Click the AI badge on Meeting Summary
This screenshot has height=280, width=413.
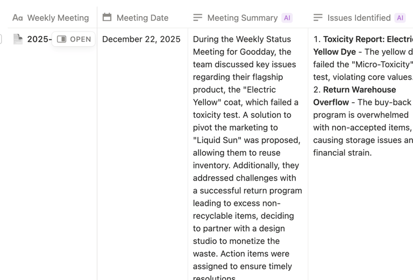click(x=287, y=18)
